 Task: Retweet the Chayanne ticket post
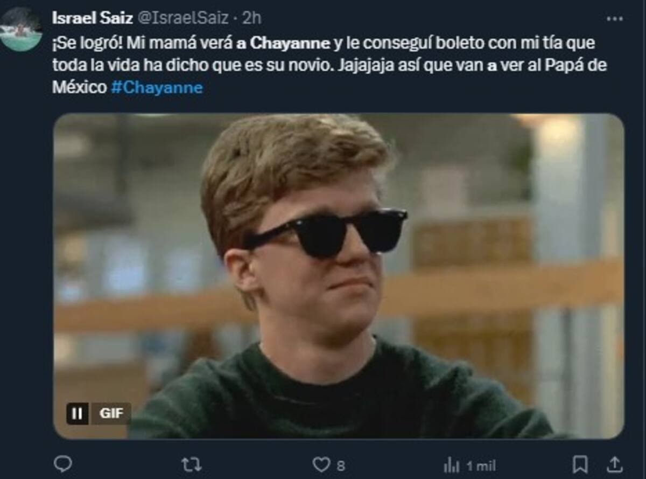(191, 464)
